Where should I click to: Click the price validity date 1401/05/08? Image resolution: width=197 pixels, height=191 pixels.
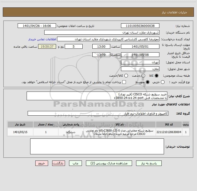(x=140, y=55)
